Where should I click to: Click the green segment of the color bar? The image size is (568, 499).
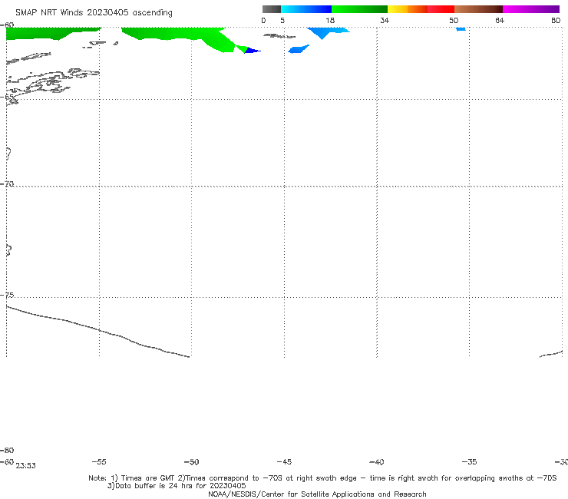(x=360, y=9)
